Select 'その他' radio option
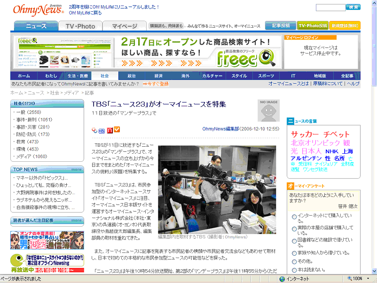Image resolution: width=377 pixels, height=283 pixels. 294,261
